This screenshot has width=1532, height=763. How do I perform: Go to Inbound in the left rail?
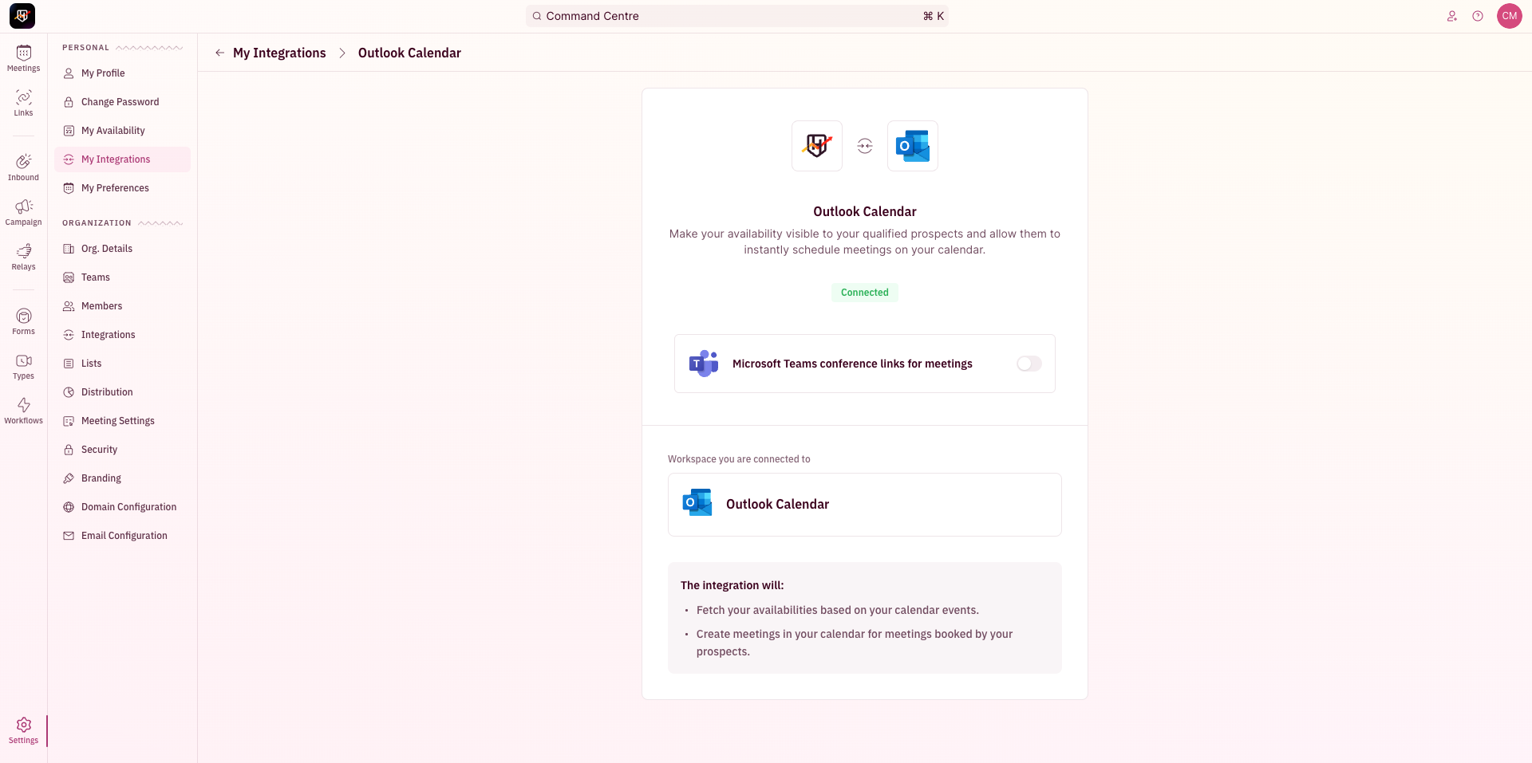click(23, 167)
